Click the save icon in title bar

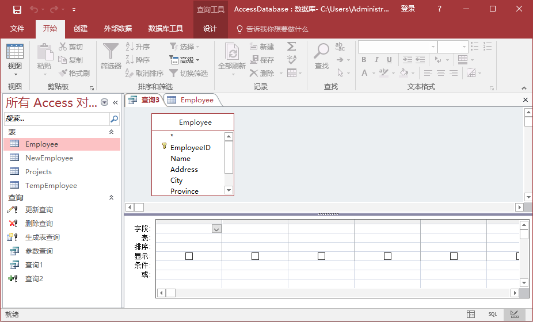(x=17, y=9)
